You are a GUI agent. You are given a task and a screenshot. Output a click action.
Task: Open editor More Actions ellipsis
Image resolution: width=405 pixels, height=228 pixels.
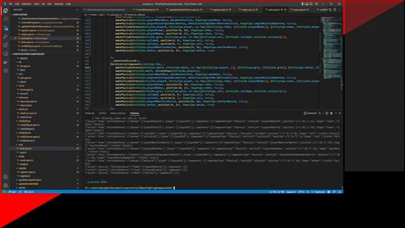point(339,9)
